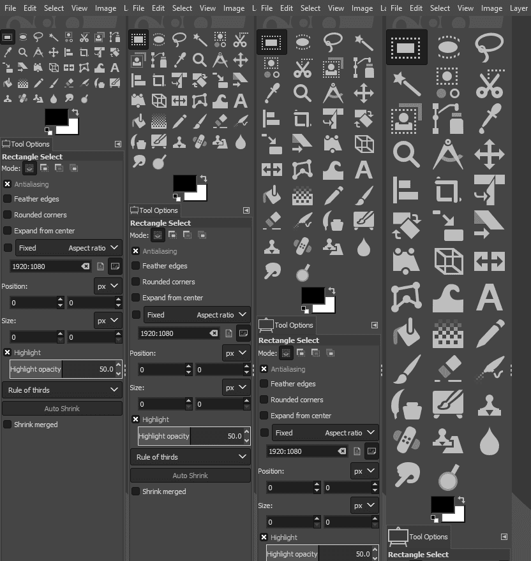Click white background color swatch in smallest-icon toolbox
Viewport: 531px width, 561px height.
(x=72, y=129)
